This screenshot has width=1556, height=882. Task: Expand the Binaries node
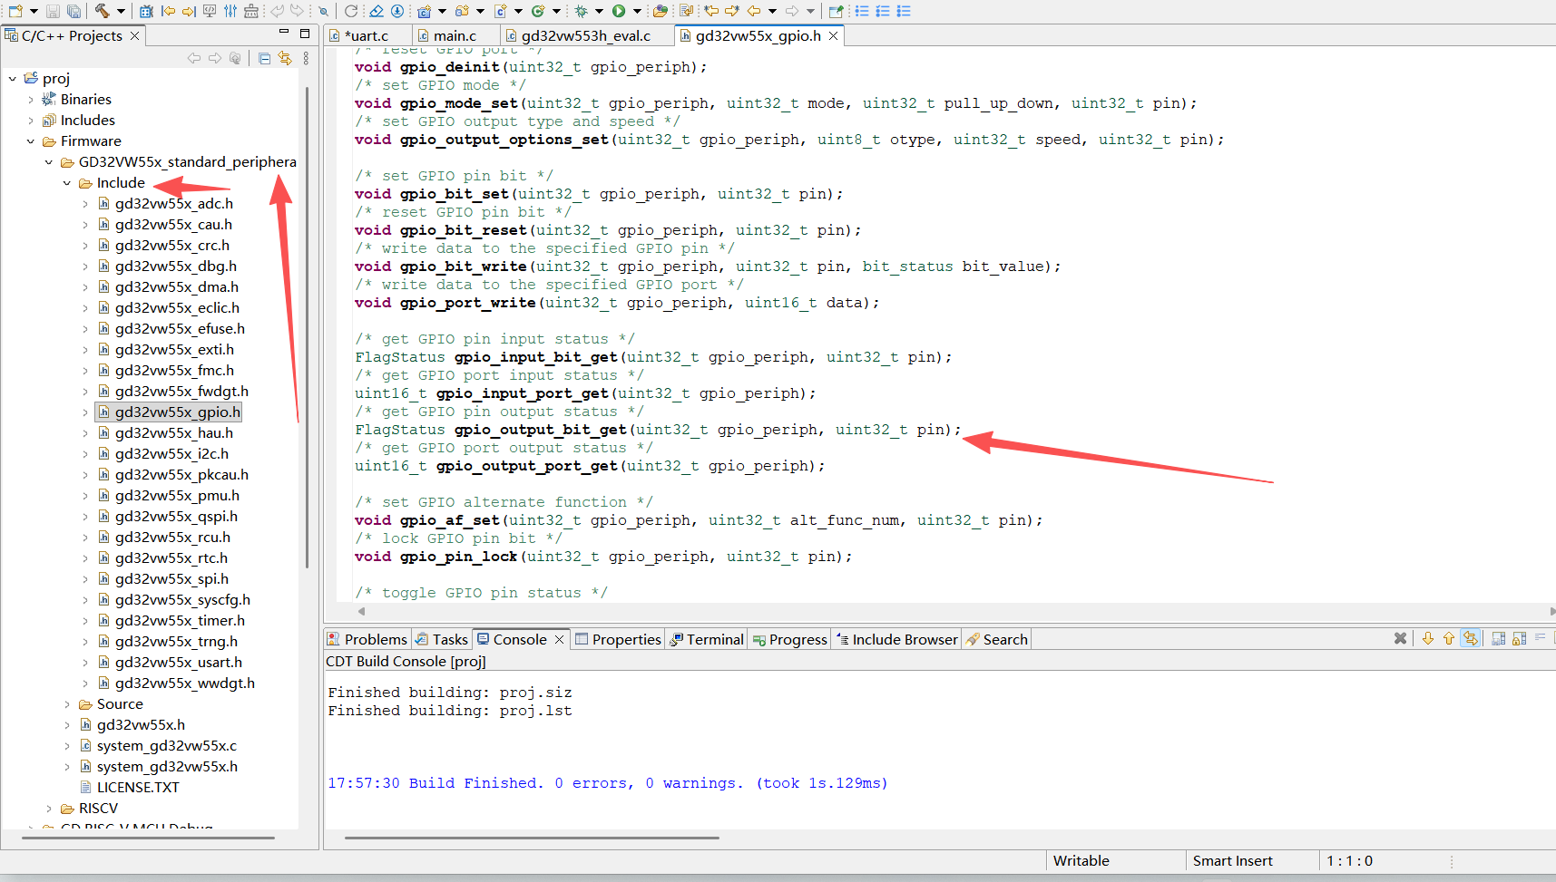point(31,100)
